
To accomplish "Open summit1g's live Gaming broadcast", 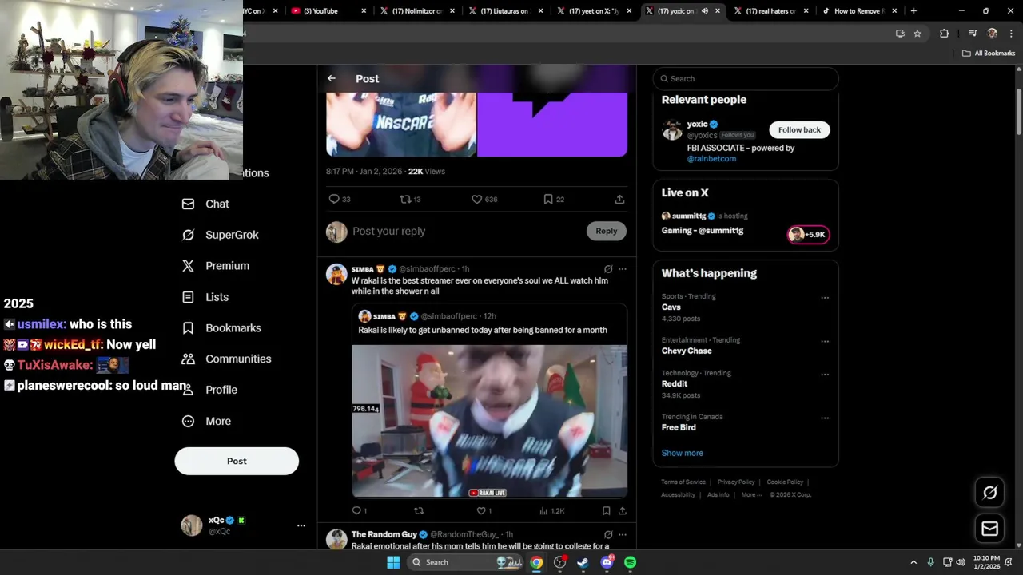I will pyautogui.click(x=703, y=230).
